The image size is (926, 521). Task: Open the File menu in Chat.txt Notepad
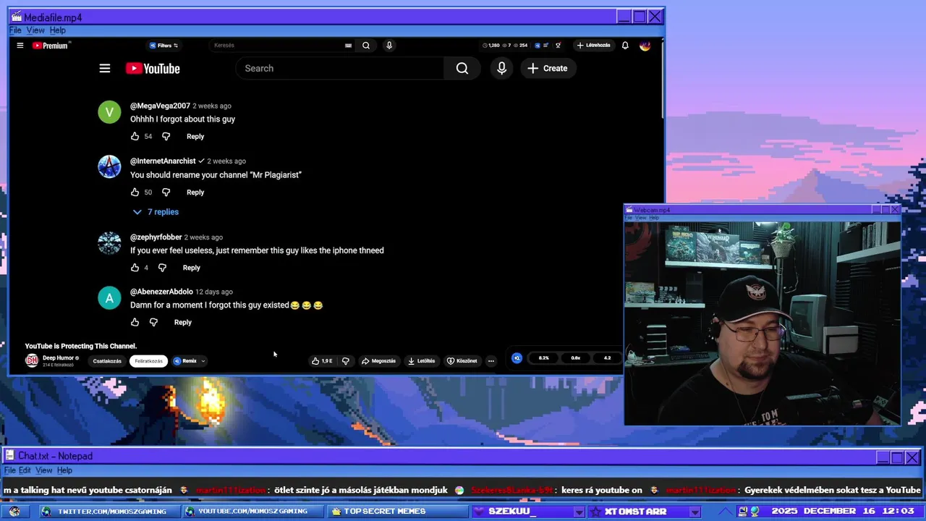(10, 470)
